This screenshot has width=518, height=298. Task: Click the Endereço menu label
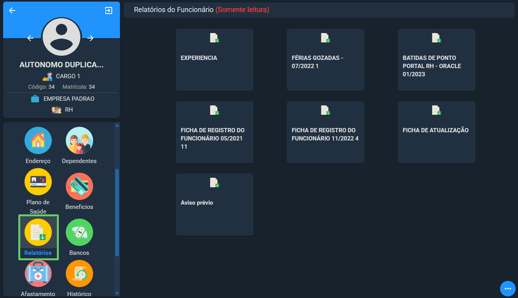(38, 161)
